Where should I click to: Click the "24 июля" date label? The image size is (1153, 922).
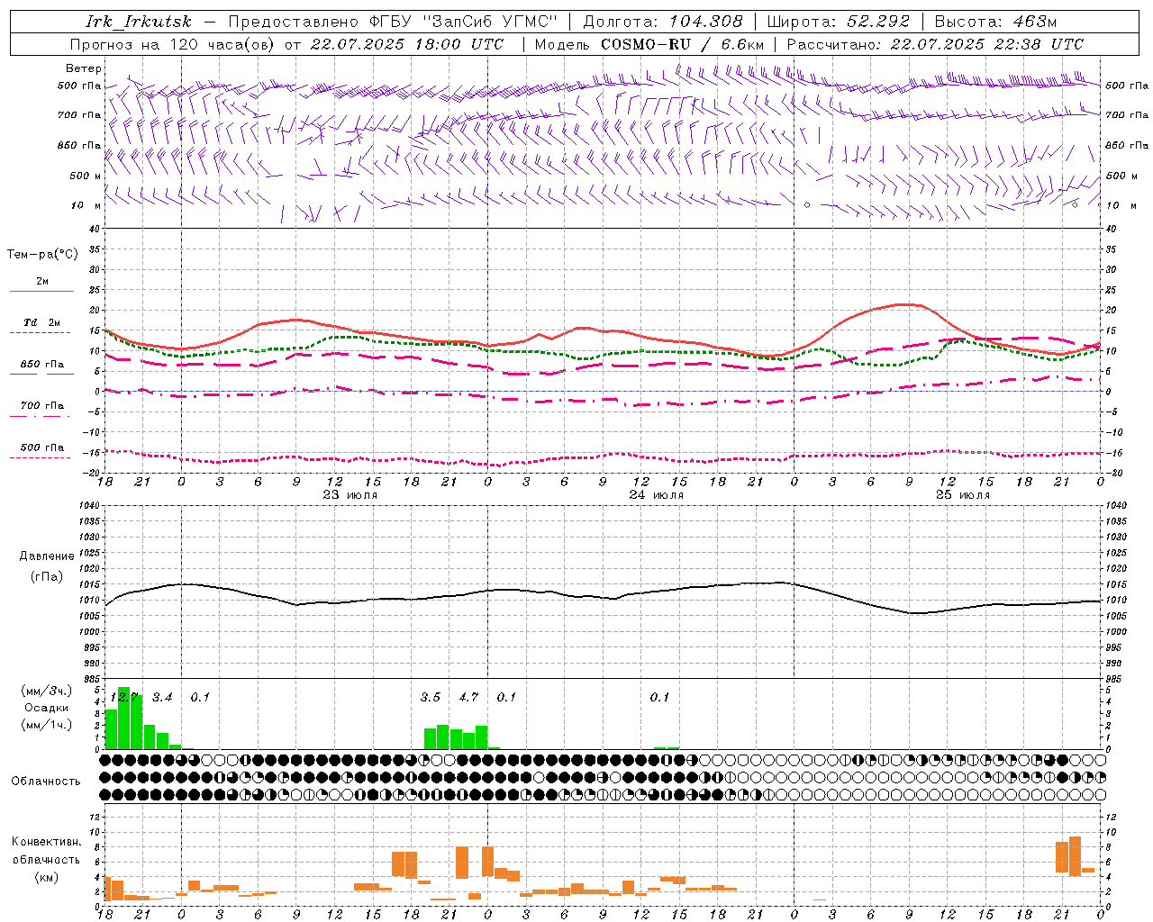pos(656,495)
